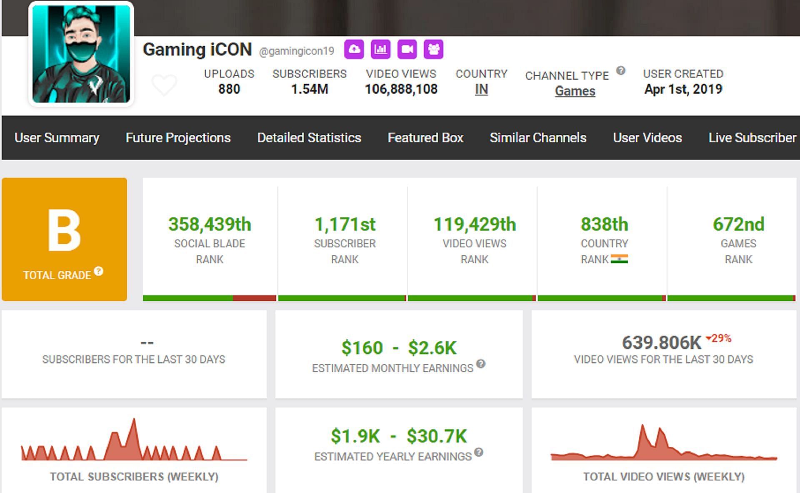Click the @gamingicon19 handle

(x=297, y=51)
